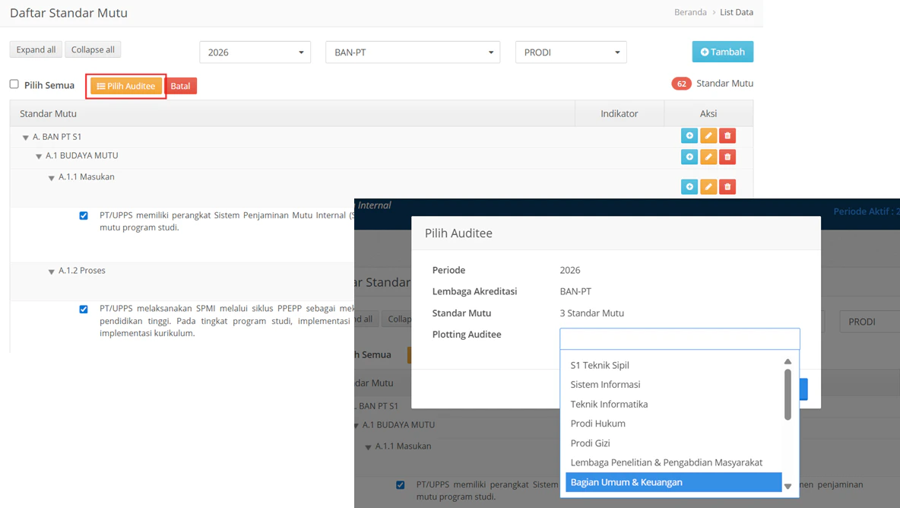Edit the A. BAN PT S1 row
Viewport: 900px width, 508px height.
tap(708, 136)
